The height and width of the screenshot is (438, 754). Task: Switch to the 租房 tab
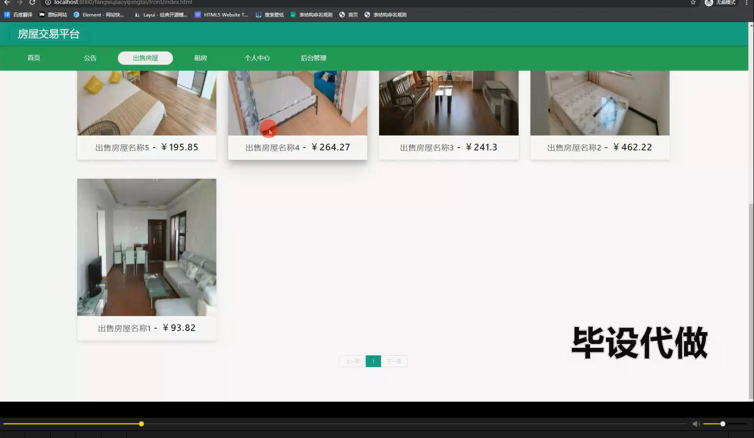[x=200, y=58]
